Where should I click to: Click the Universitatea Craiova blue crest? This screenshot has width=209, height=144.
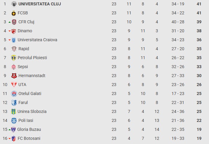point(14,40)
